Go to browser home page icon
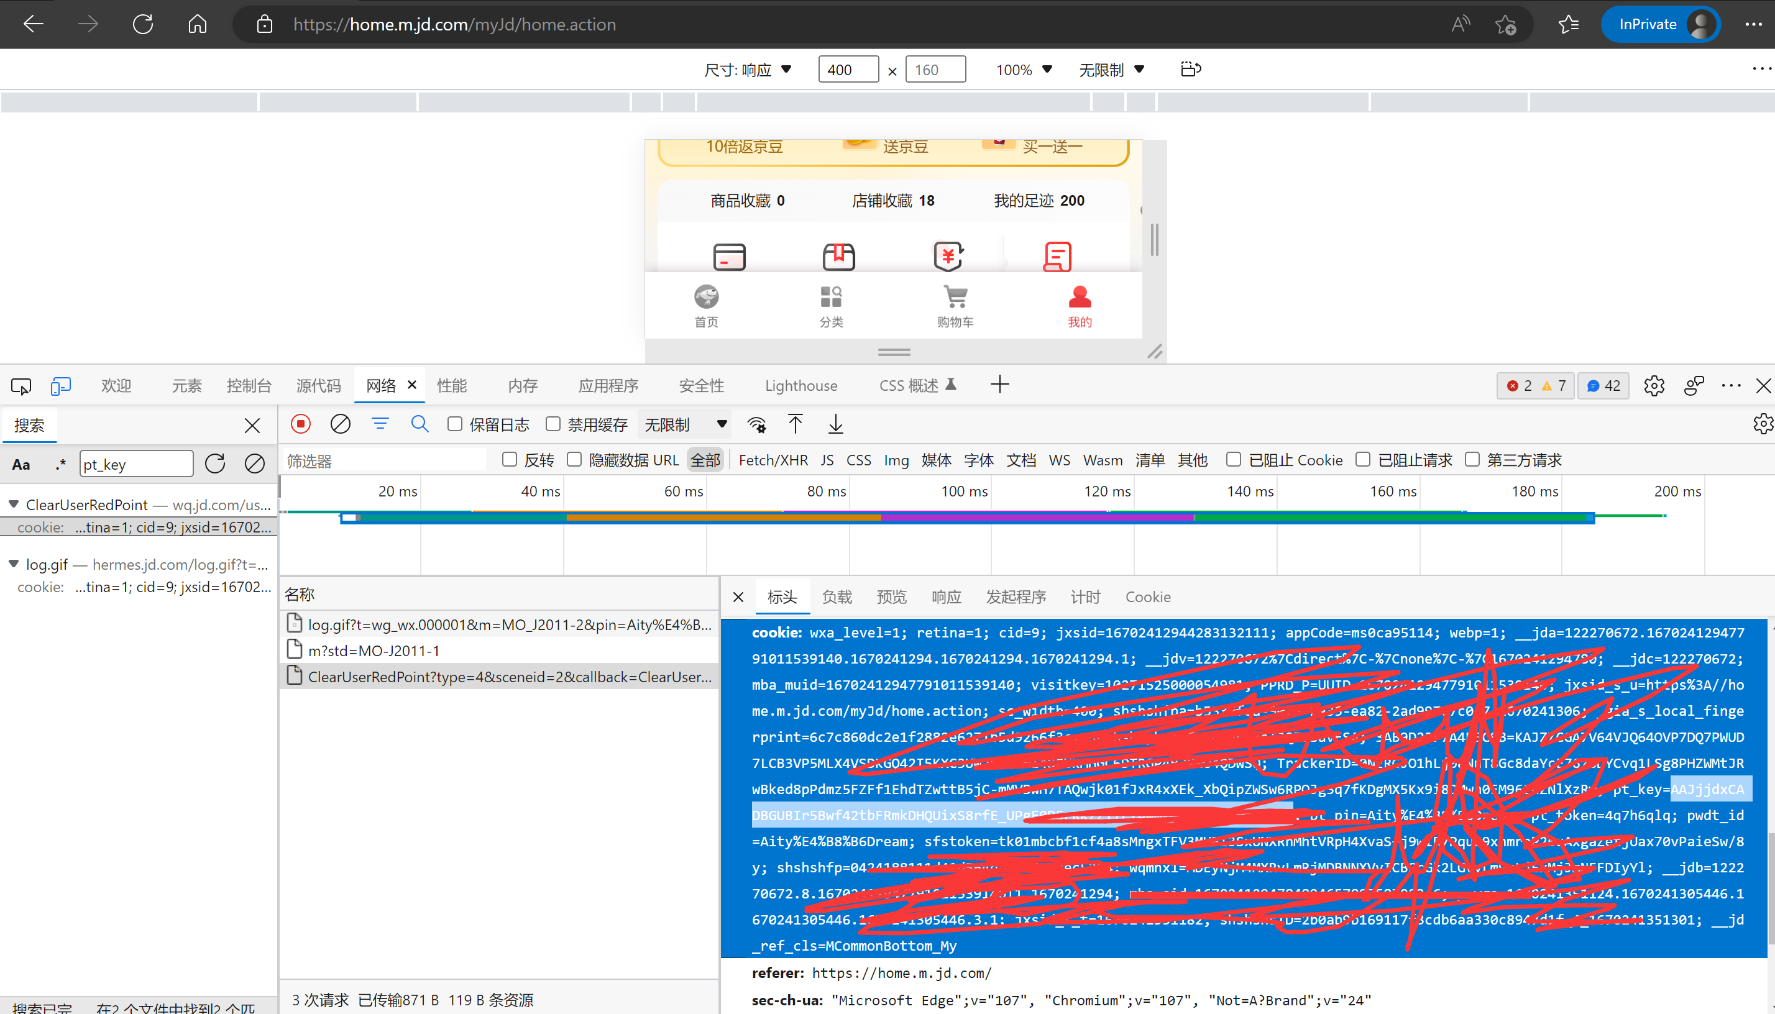 click(198, 24)
